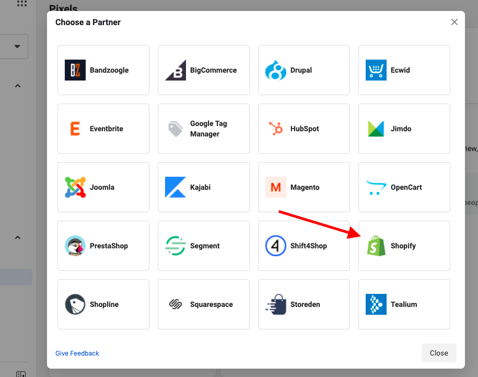Select the Kajabi partner label
Image resolution: width=478 pixels, height=377 pixels.
click(200, 187)
